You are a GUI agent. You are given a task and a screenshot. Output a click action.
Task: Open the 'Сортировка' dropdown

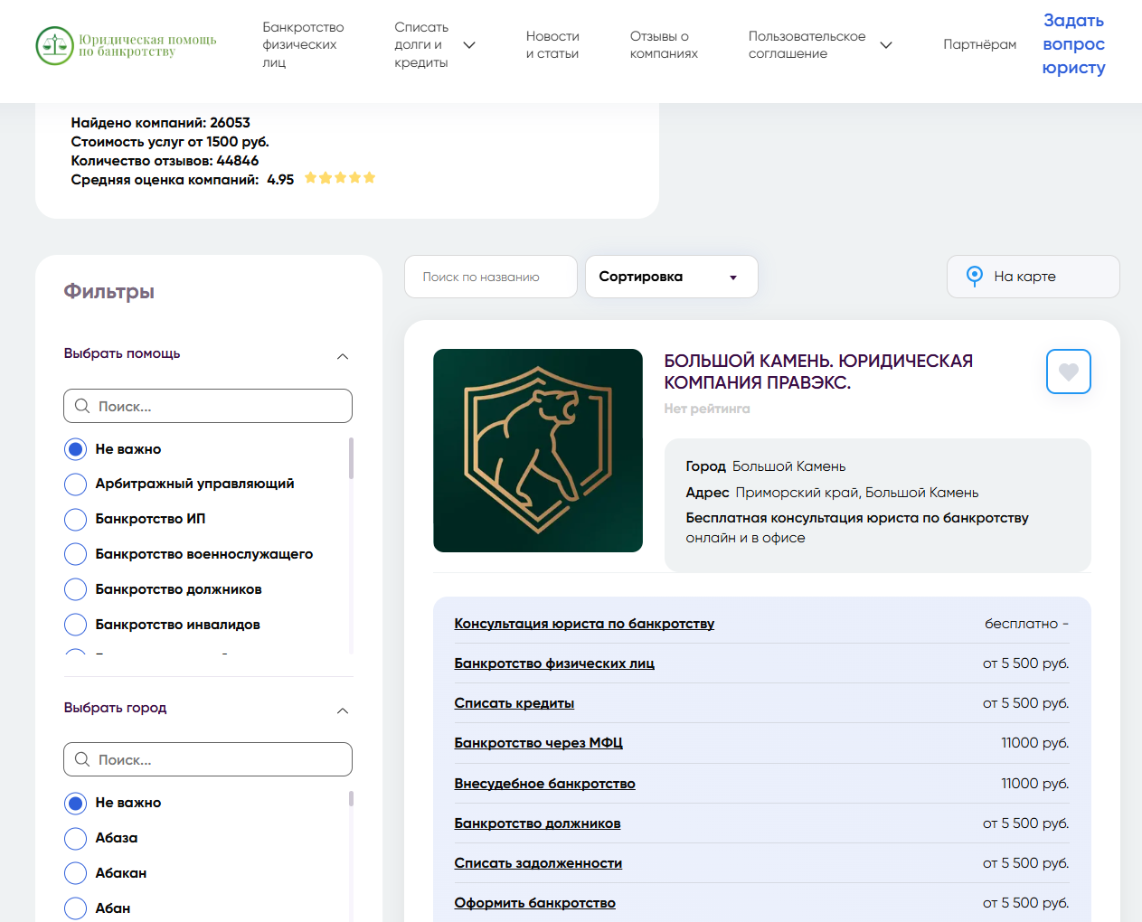pos(672,277)
